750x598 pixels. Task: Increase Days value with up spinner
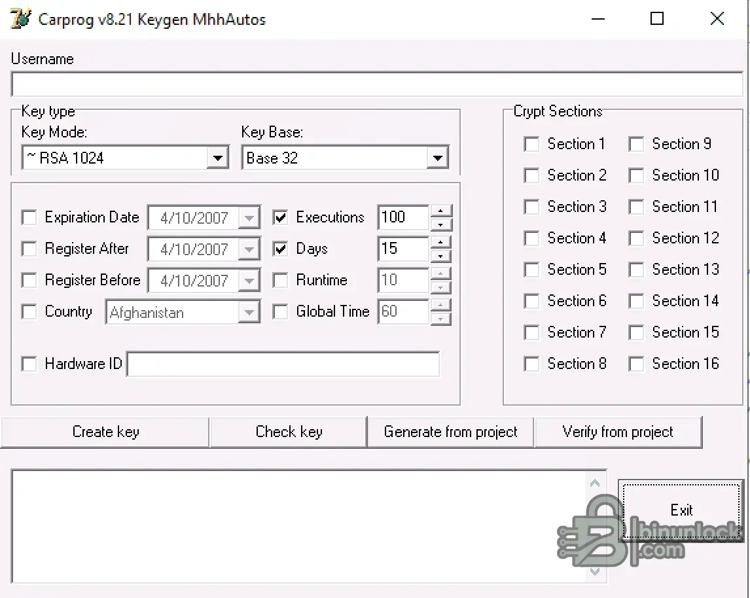[x=442, y=242]
